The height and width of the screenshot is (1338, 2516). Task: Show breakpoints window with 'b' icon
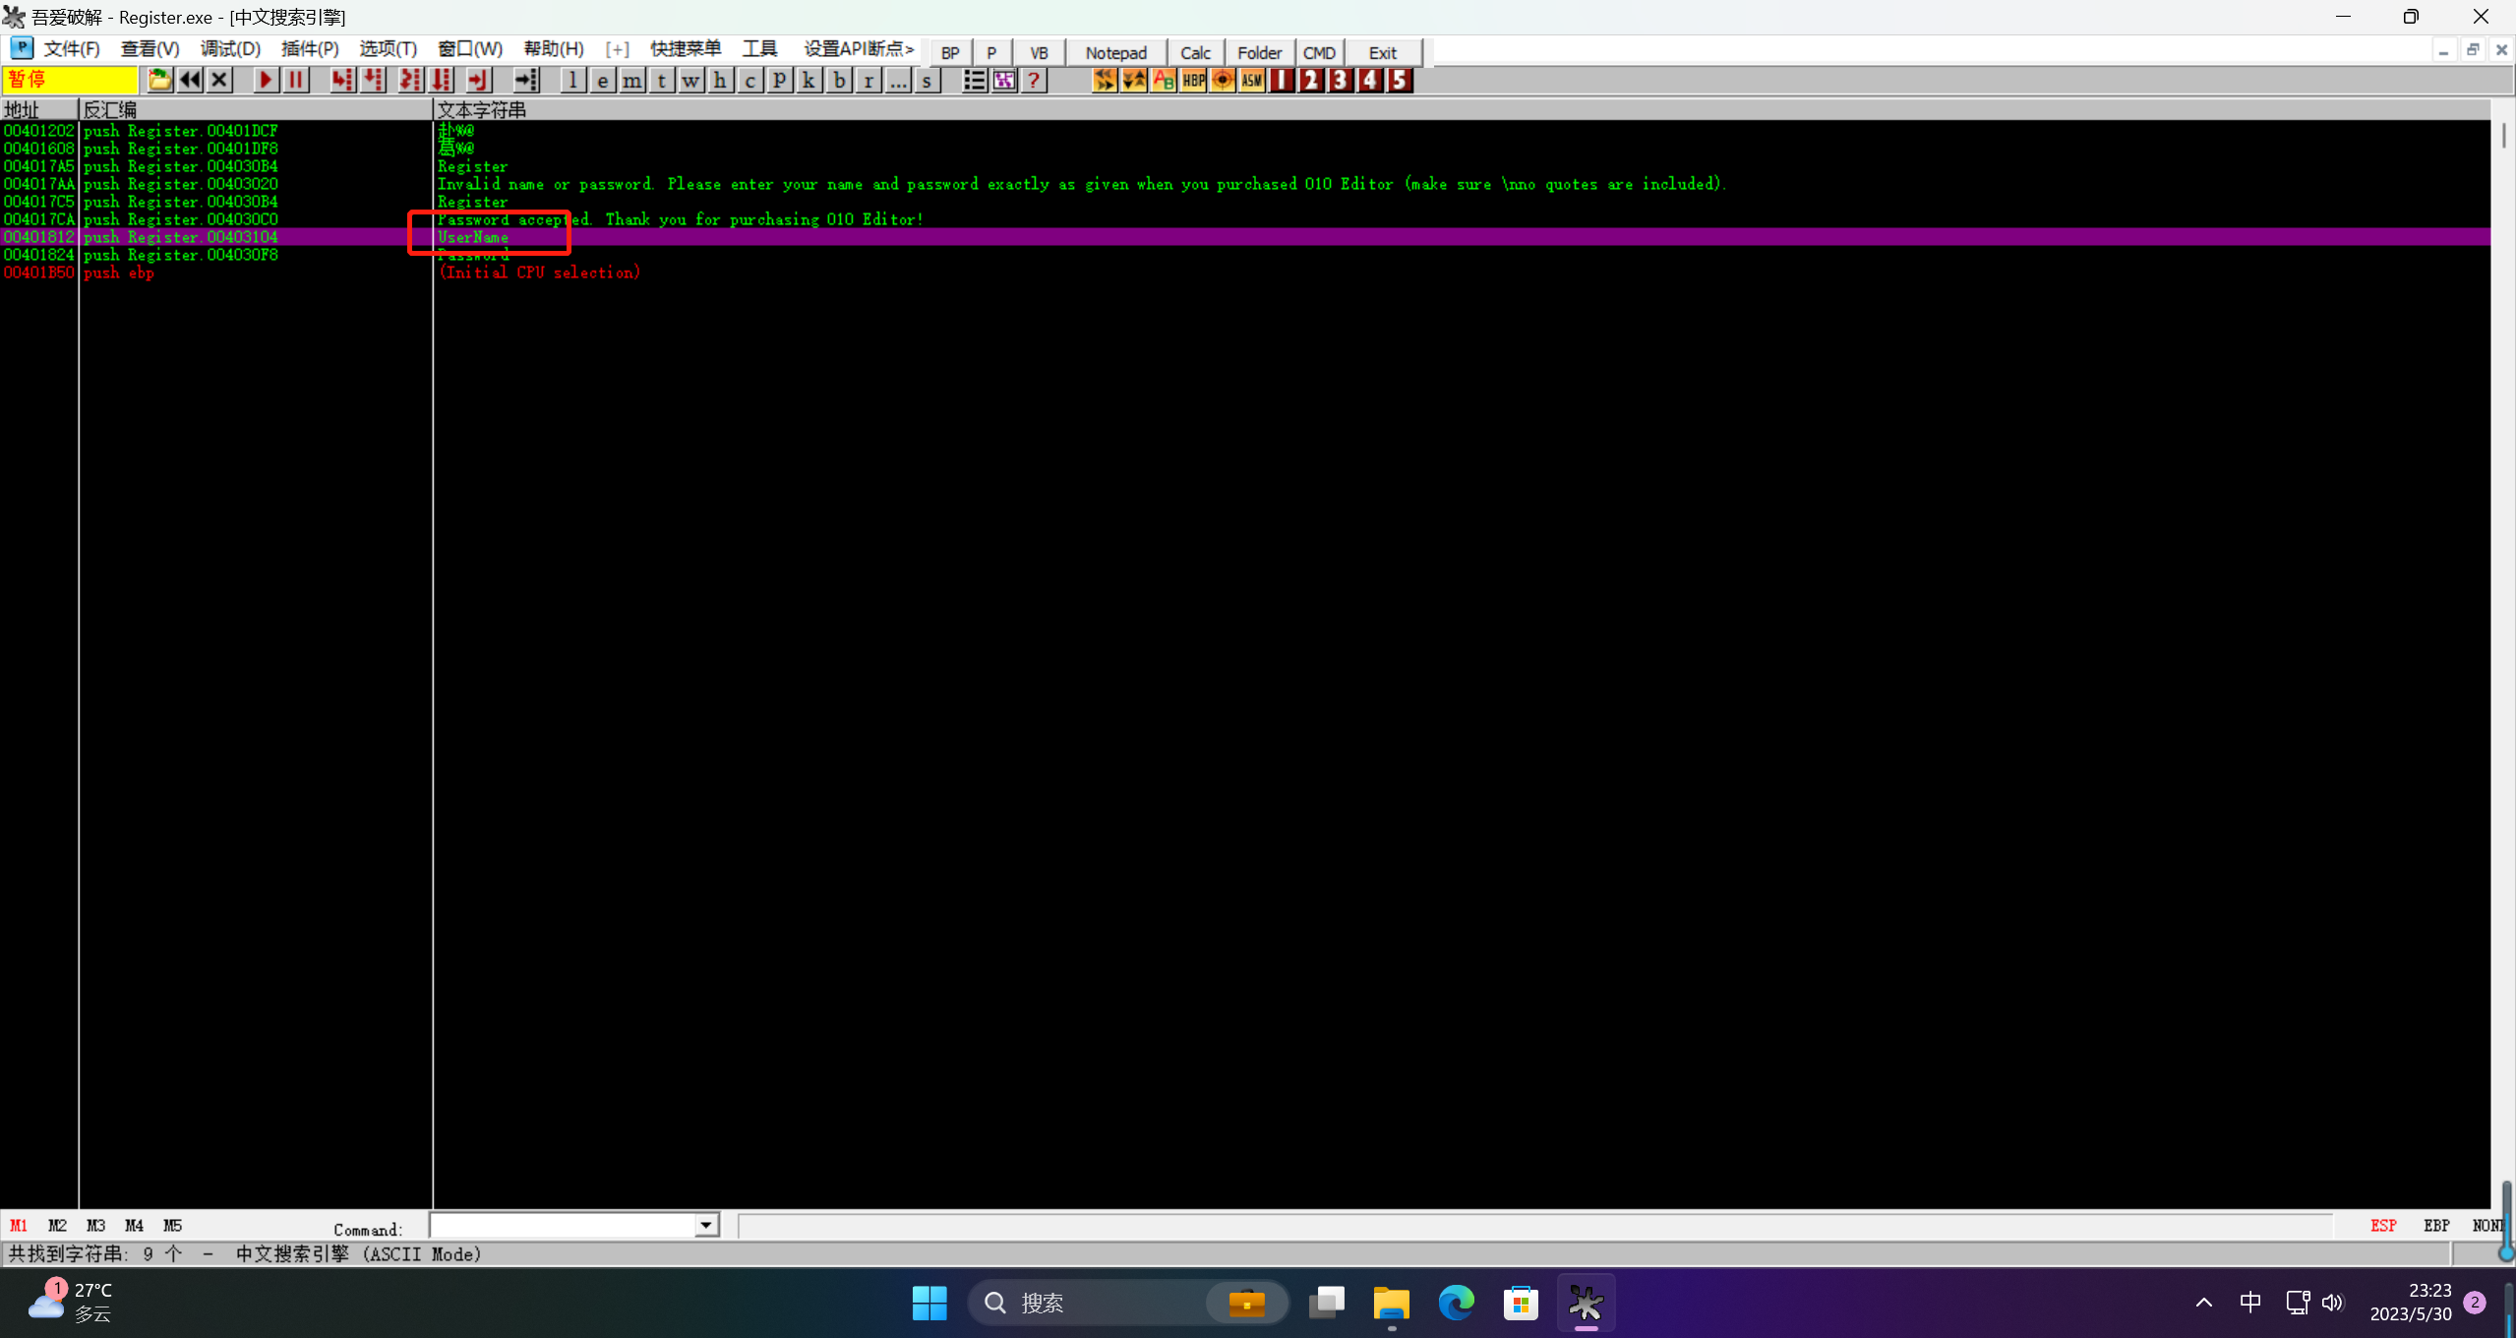[x=839, y=81]
